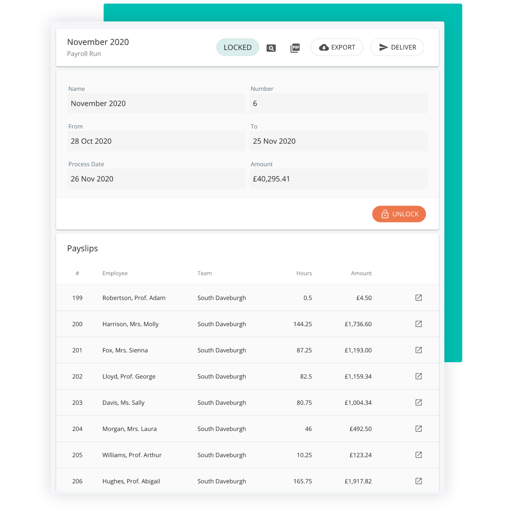Click payslip number 206
Viewport: 515px width, 515px height.
coord(77,481)
